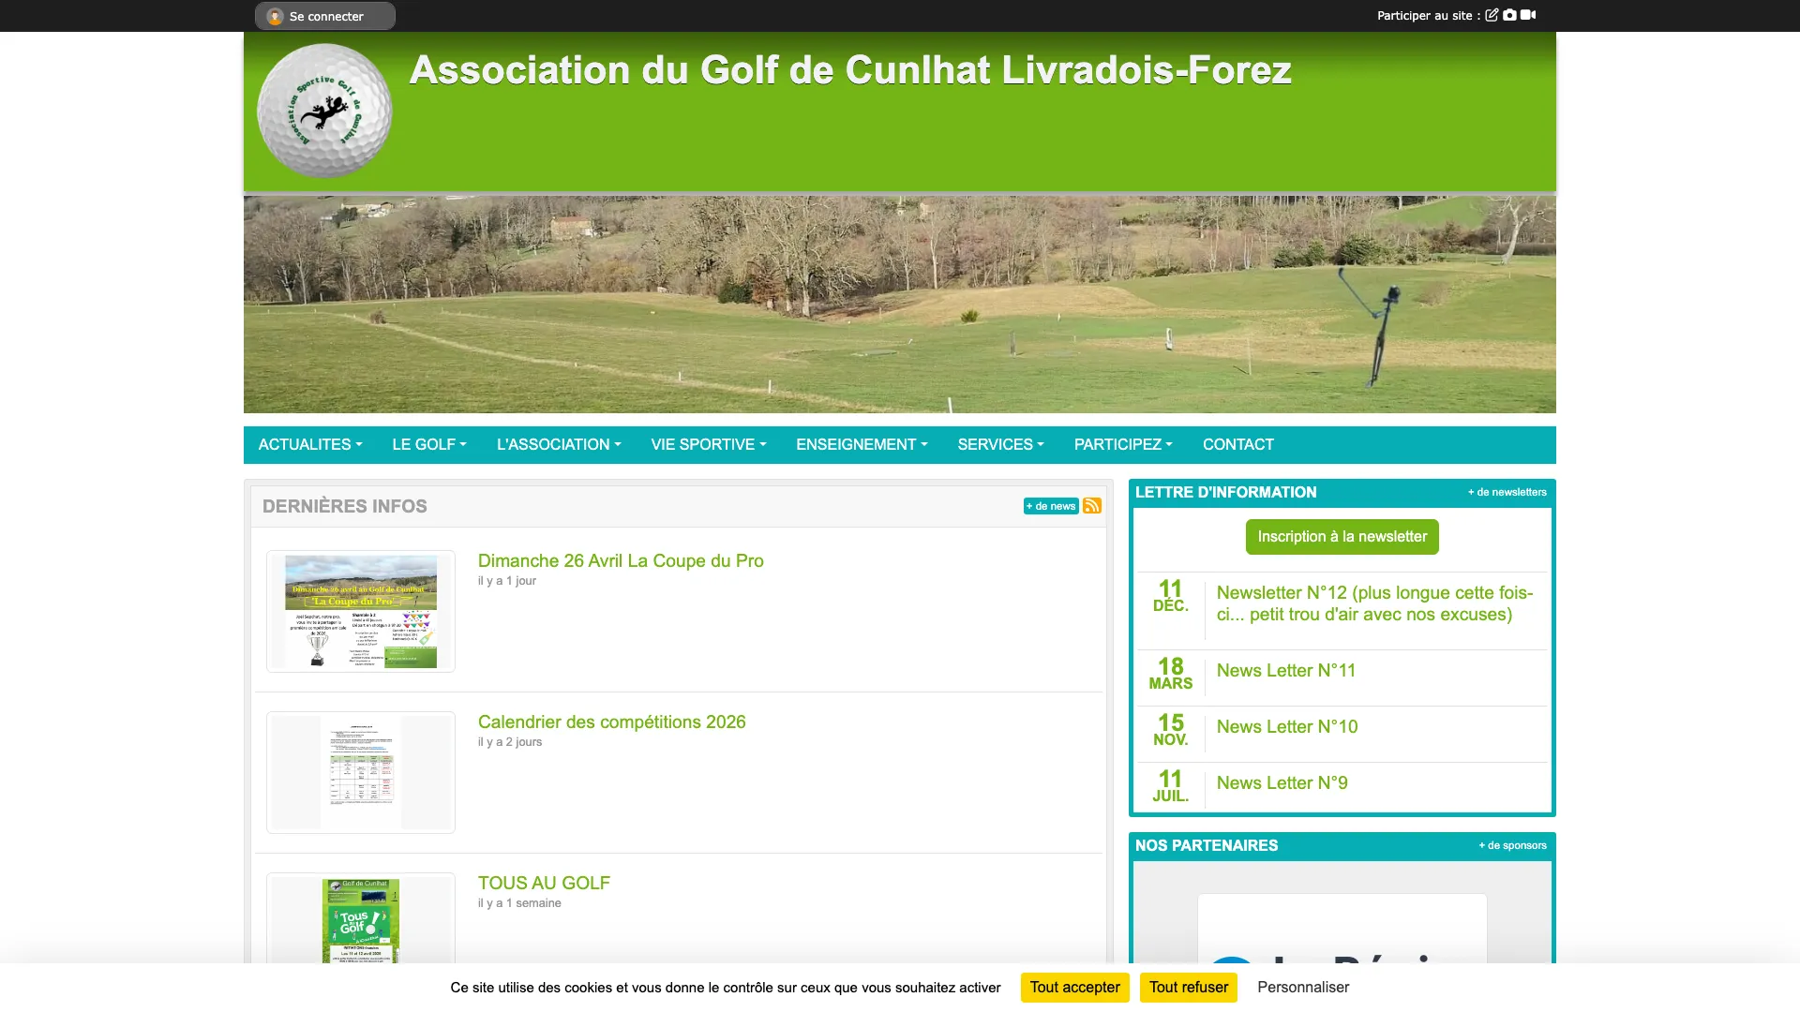The width and height of the screenshot is (1800, 1012).
Task: Open the ACTUALITES menu
Action: (309, 444)
